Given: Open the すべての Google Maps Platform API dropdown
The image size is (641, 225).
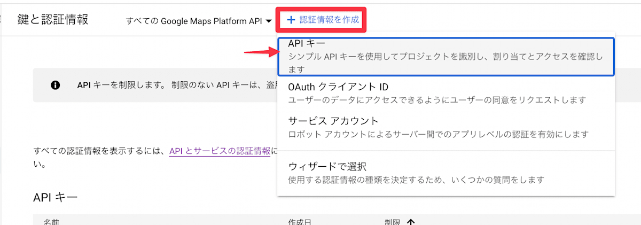Looking at the screenshot, I should (x=198, y=21).
